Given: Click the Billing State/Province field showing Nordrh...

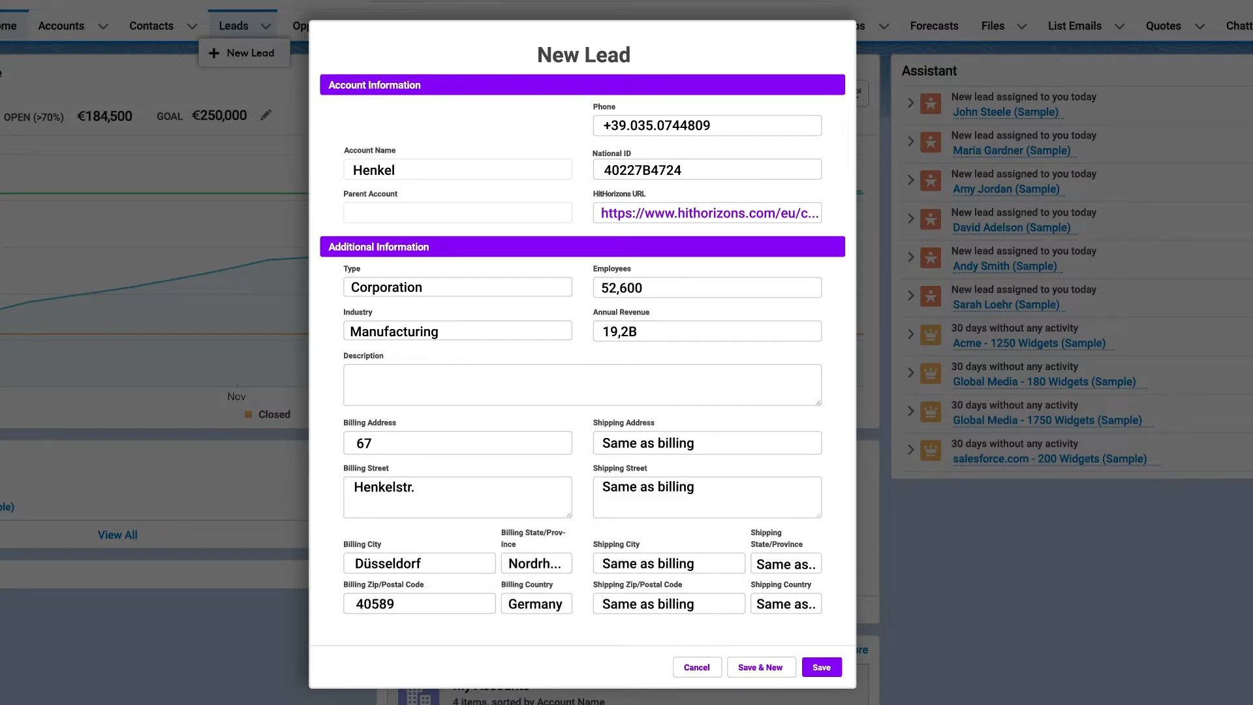Looking at the screenshot, I should tap(536, 563).
